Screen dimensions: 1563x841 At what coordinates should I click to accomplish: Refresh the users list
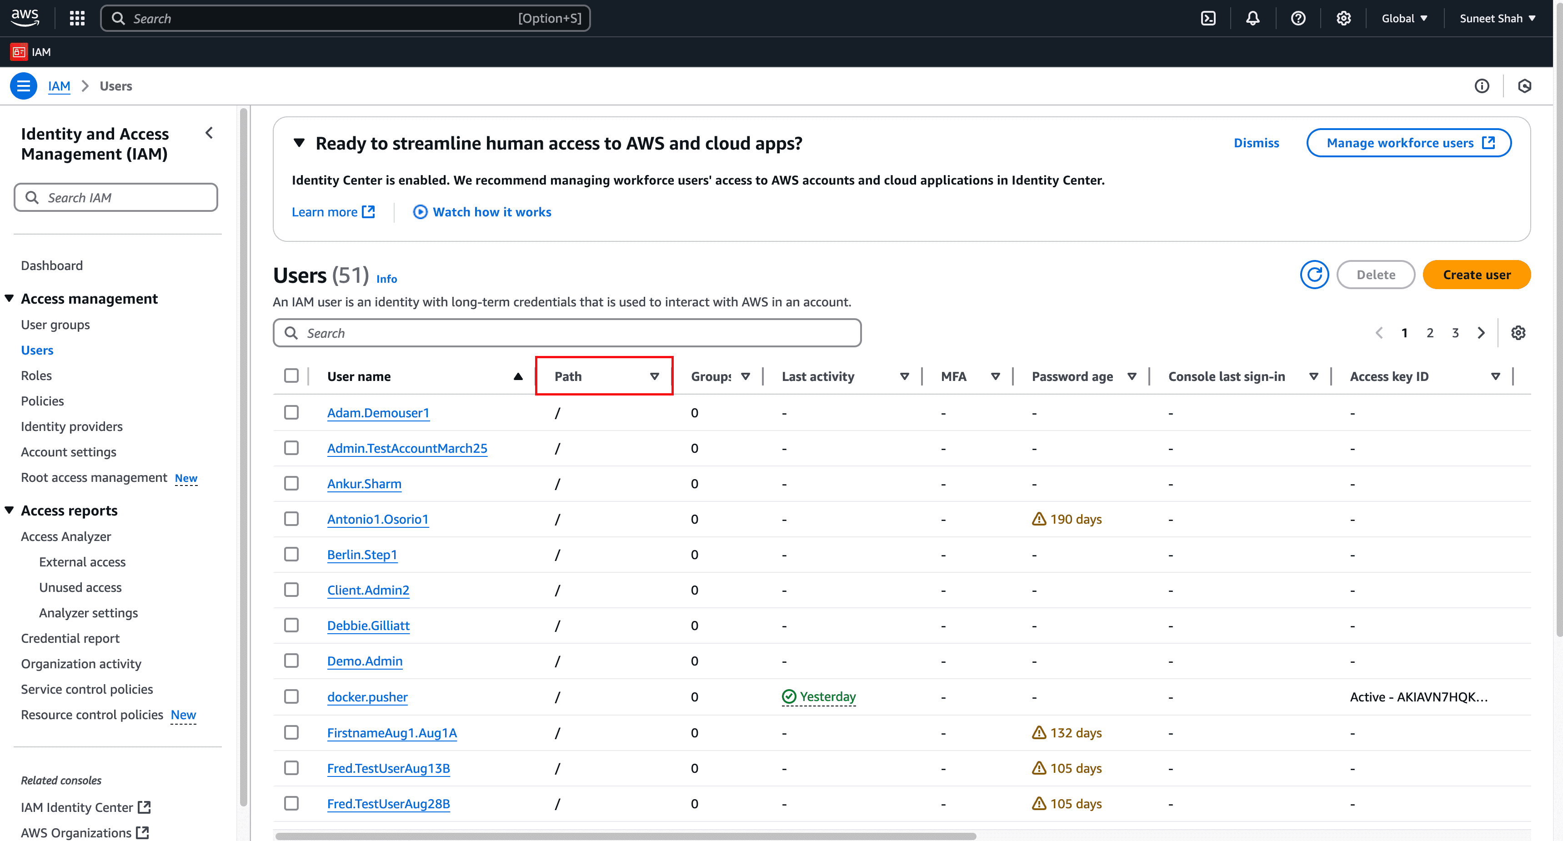[x=1314, y=275]
